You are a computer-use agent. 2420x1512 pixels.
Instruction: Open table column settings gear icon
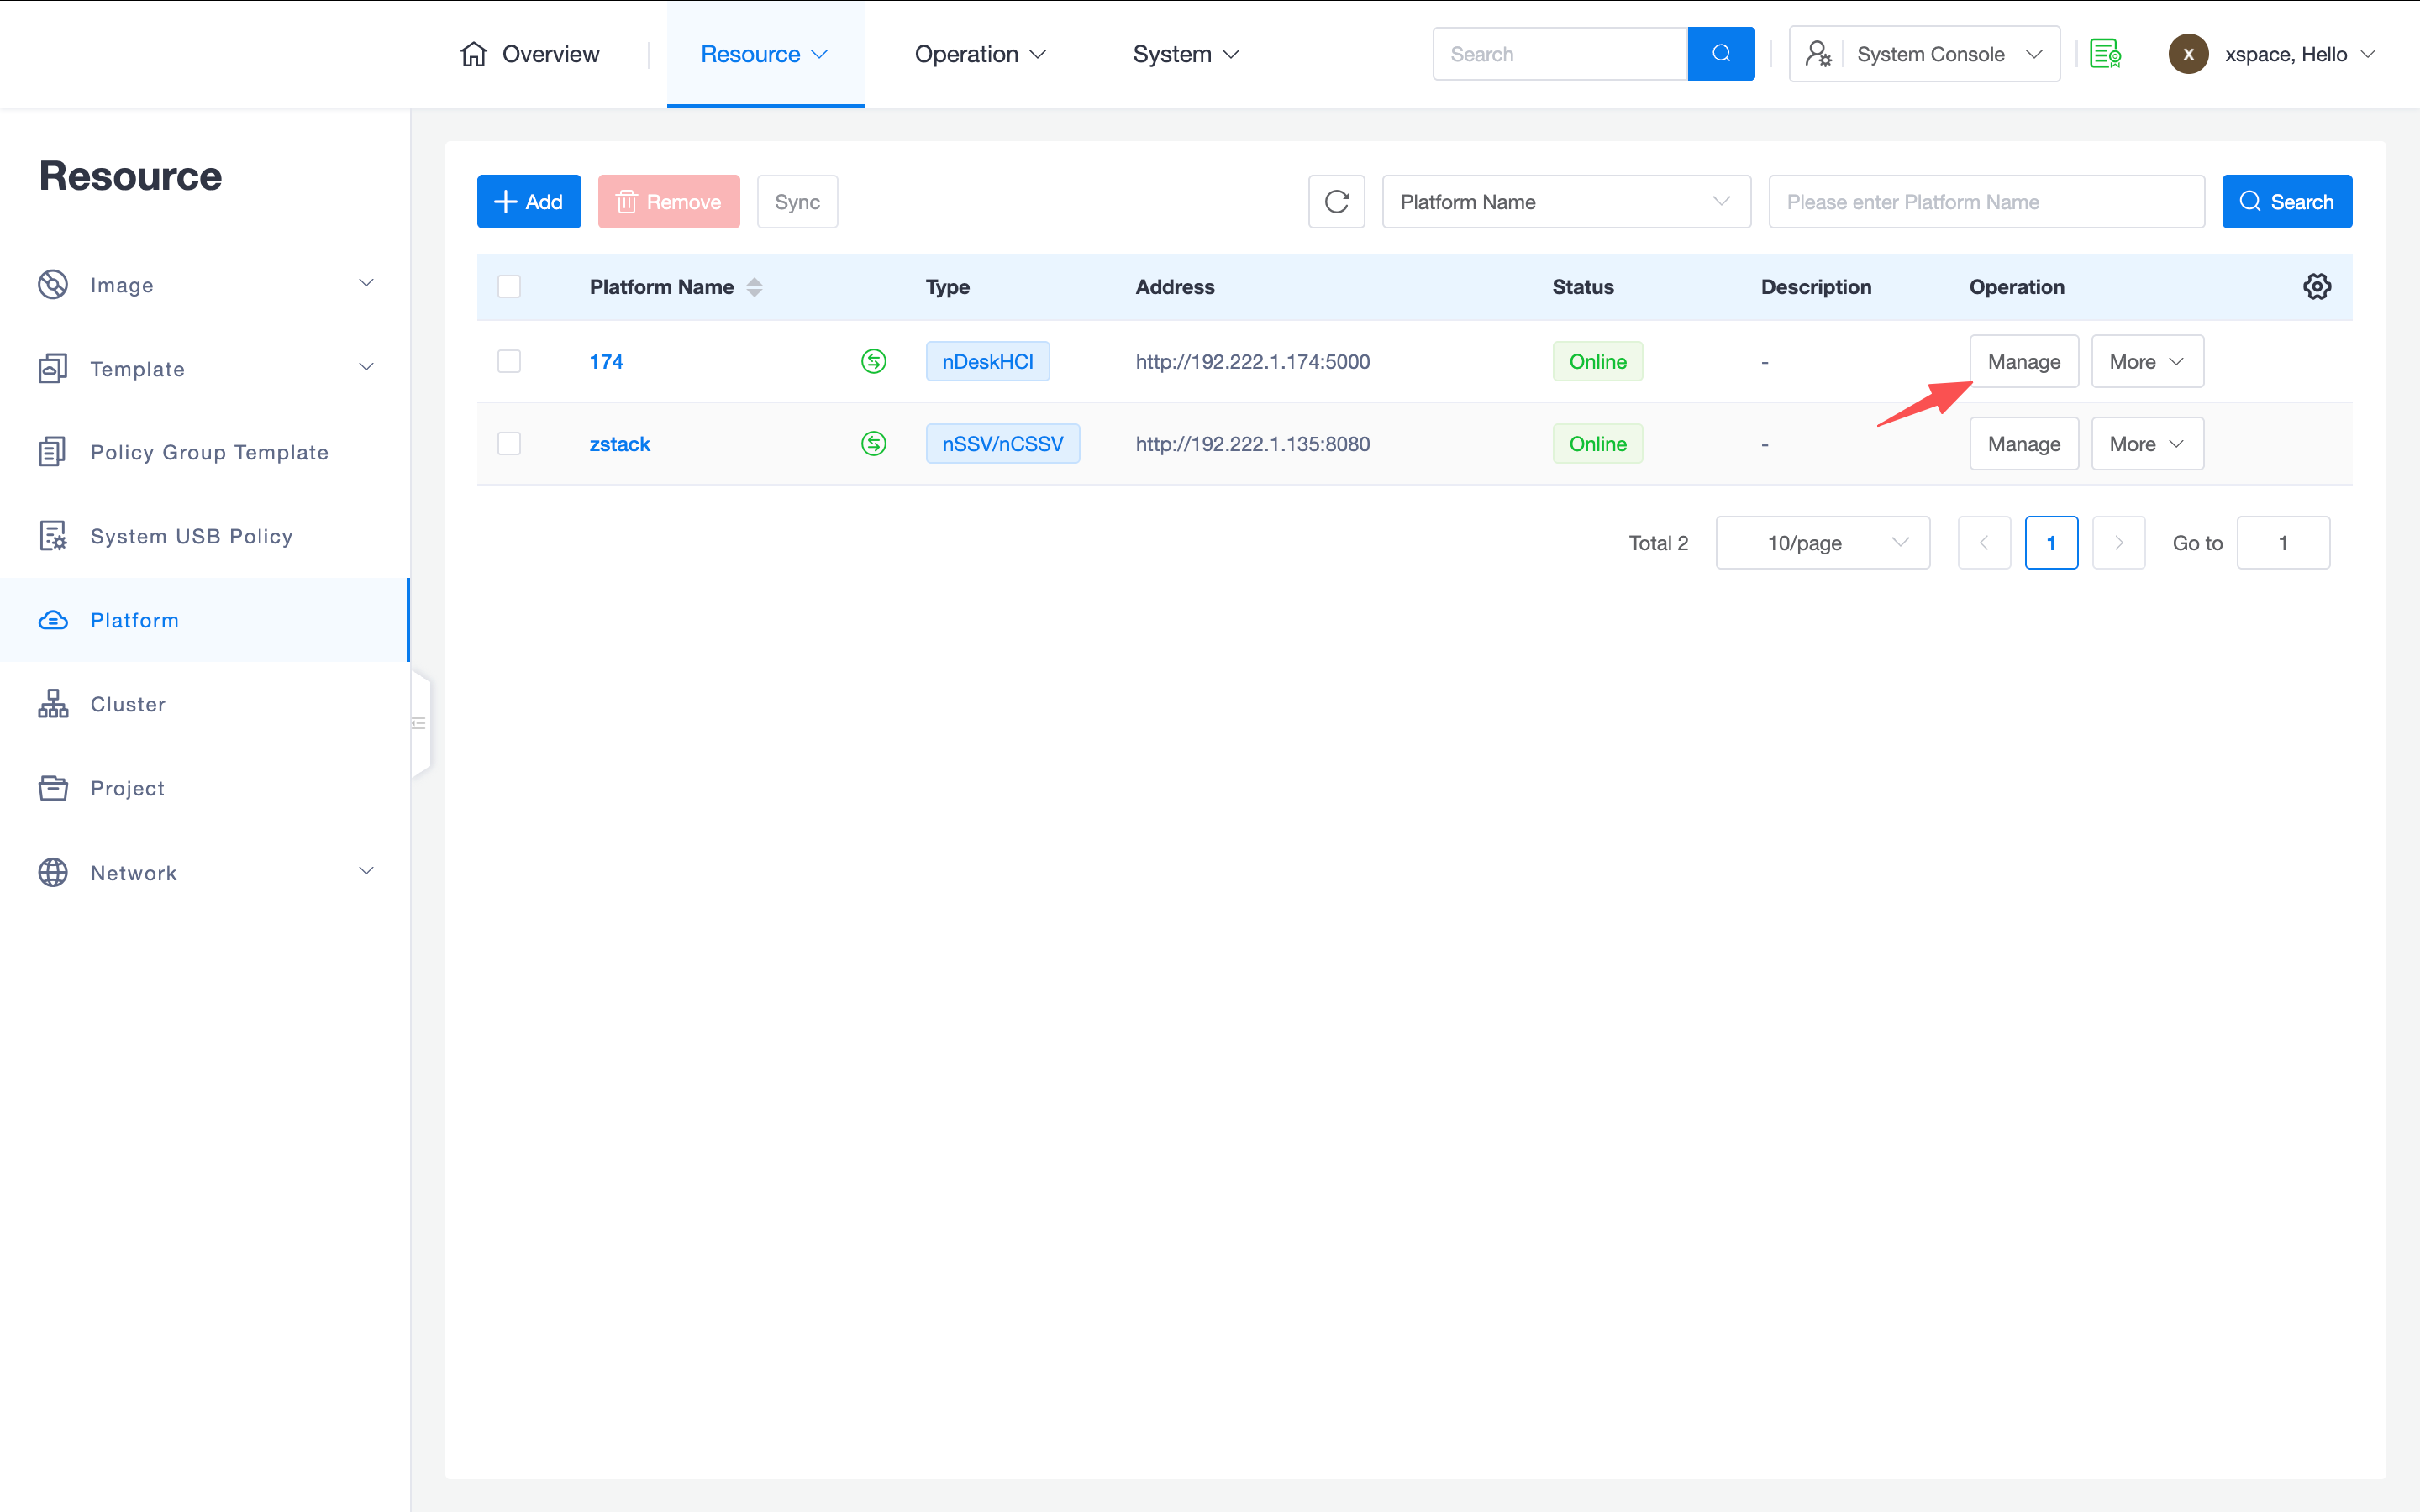pyautogui.click(x=2316, y=287)
